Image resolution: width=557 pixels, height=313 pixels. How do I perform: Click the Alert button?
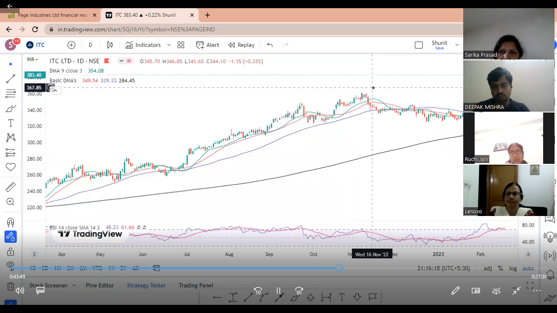[x=208, y=45]
